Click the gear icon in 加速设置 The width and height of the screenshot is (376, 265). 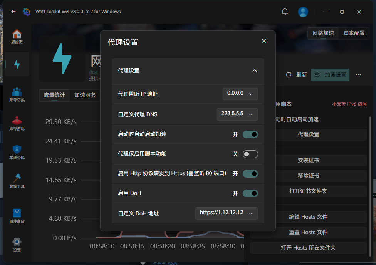(x=317, y=75)
